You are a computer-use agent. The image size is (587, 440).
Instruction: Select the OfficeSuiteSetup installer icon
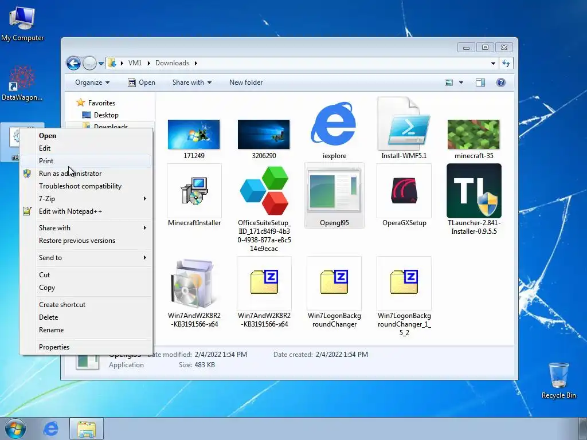(x=264, y=190)
